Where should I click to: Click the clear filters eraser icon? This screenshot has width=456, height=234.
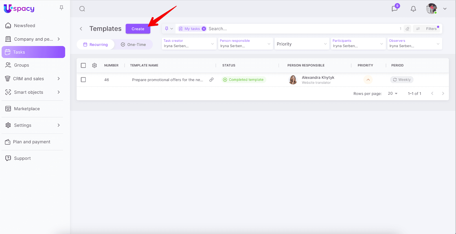408,29
